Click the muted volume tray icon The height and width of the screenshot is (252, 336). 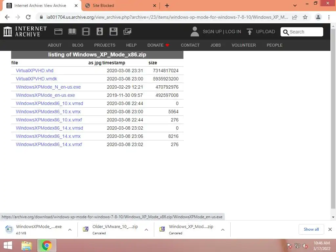305,246
